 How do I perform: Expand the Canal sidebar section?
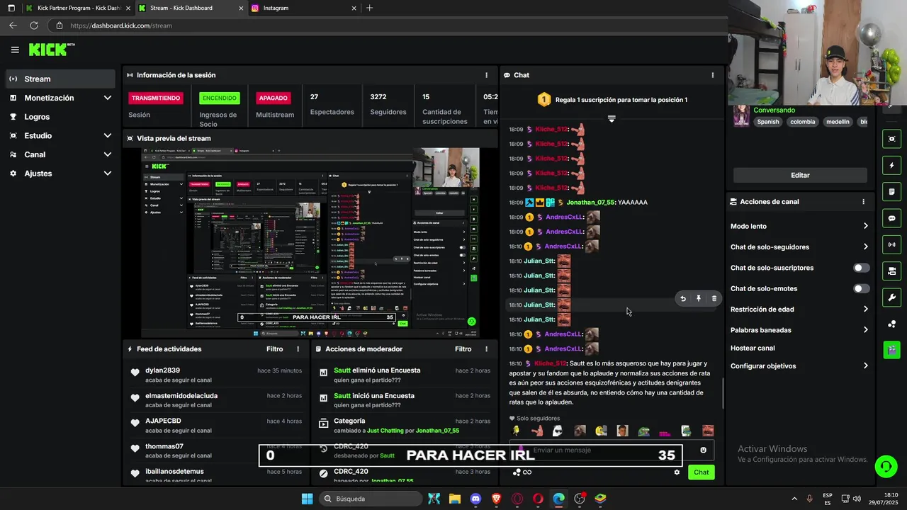click(60, 154)
